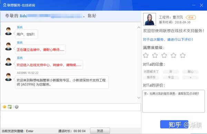Click the 对Ta的印象 label
207x134 pixels.
coord(154,64)
